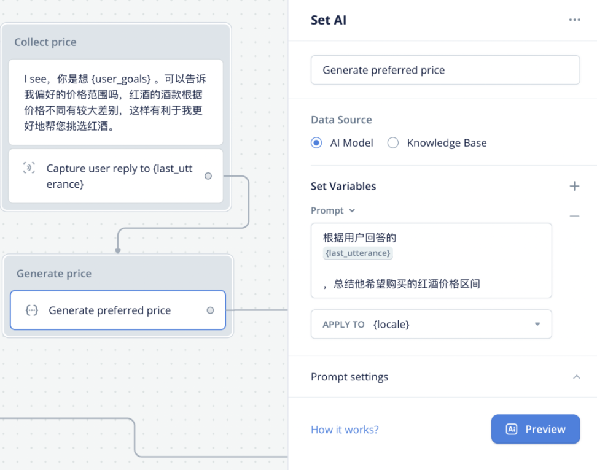Collapse the Prompt settings section
The image size is (597, 470).
click(x=576, y=377)
